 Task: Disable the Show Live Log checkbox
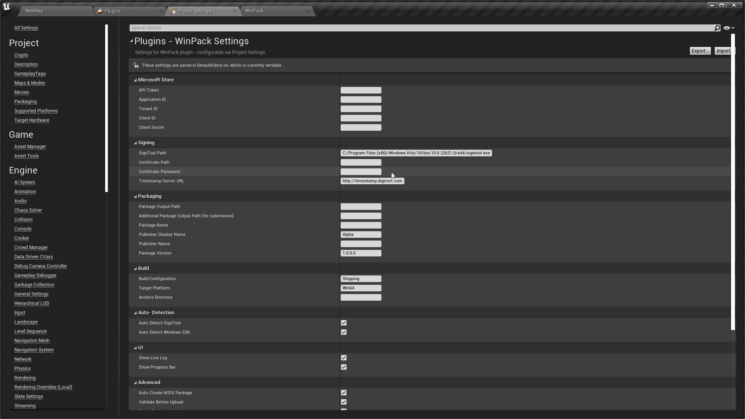pyautogui.click(x=344, y=358)
